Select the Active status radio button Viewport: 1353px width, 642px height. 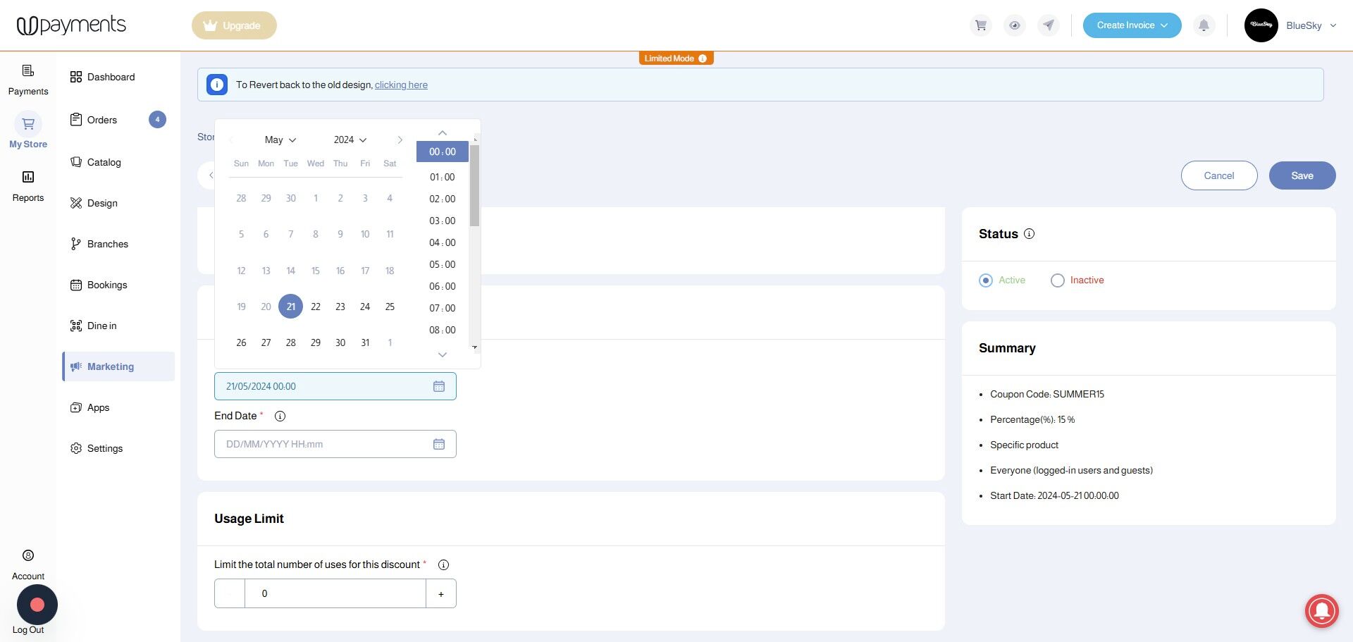coord(986,280)
